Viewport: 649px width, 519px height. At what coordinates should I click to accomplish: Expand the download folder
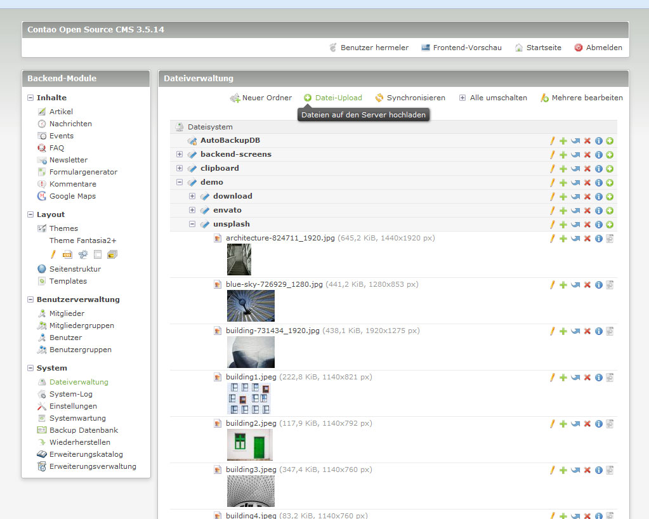pos(192,196)
